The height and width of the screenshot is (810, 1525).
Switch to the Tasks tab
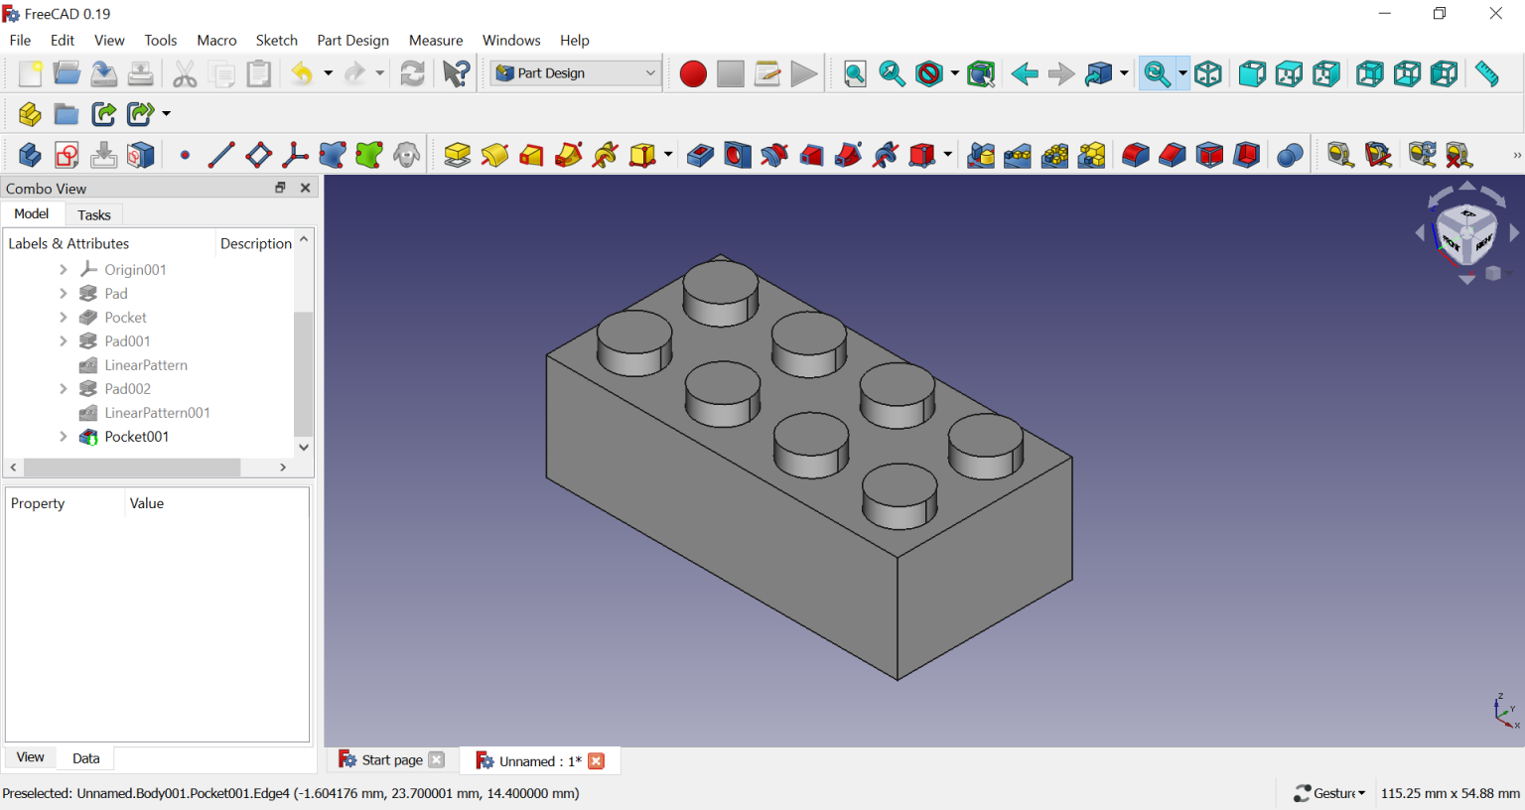(94, 215)
